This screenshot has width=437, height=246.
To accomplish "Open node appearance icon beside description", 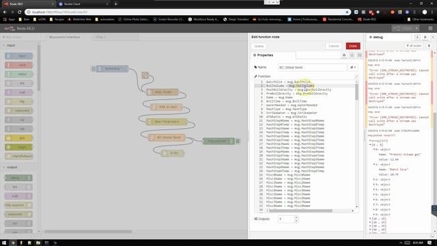I will pyautogui.click(x=360, y=55).
